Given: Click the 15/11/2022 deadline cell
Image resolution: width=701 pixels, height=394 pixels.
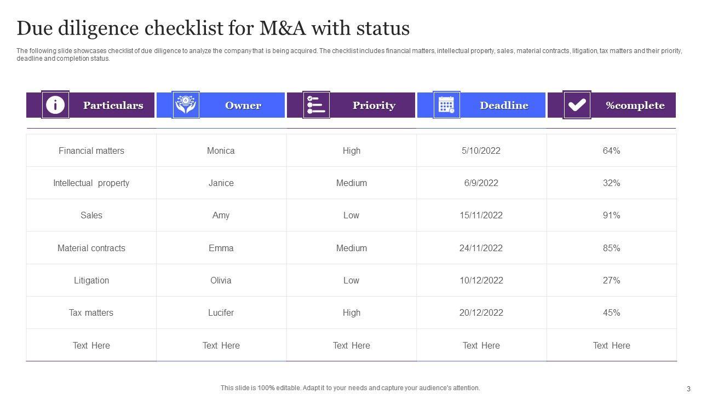Looking at the screenshot, I should (481, 215).
